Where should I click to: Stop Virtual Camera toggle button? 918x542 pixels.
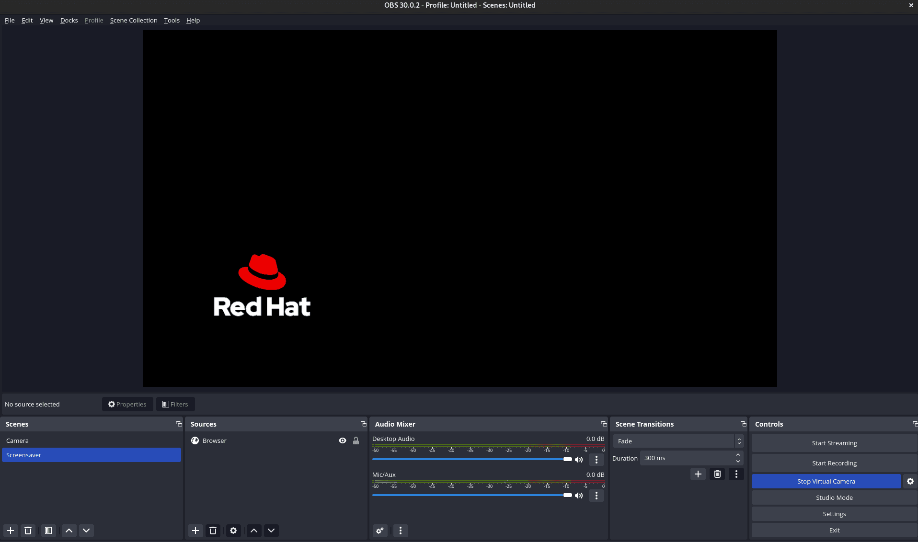(x=826, y=481)
